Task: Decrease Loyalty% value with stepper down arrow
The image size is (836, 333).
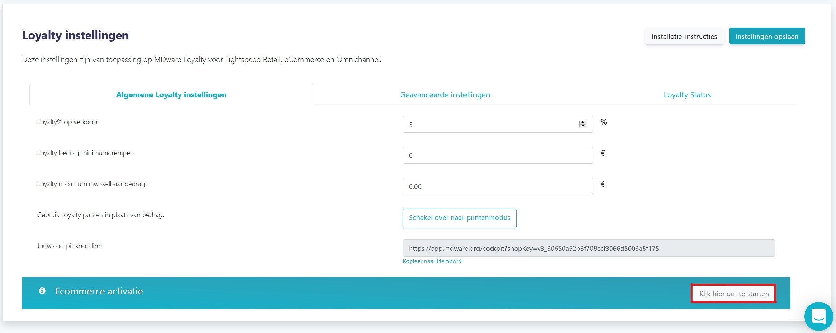Action: 583,126
